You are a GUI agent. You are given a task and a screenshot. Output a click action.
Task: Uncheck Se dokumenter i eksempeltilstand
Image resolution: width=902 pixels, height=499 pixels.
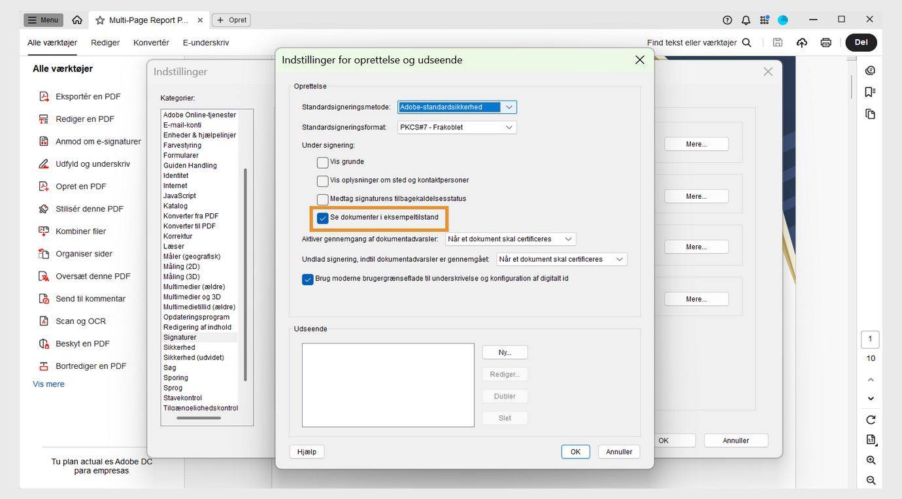pos(323,218)
